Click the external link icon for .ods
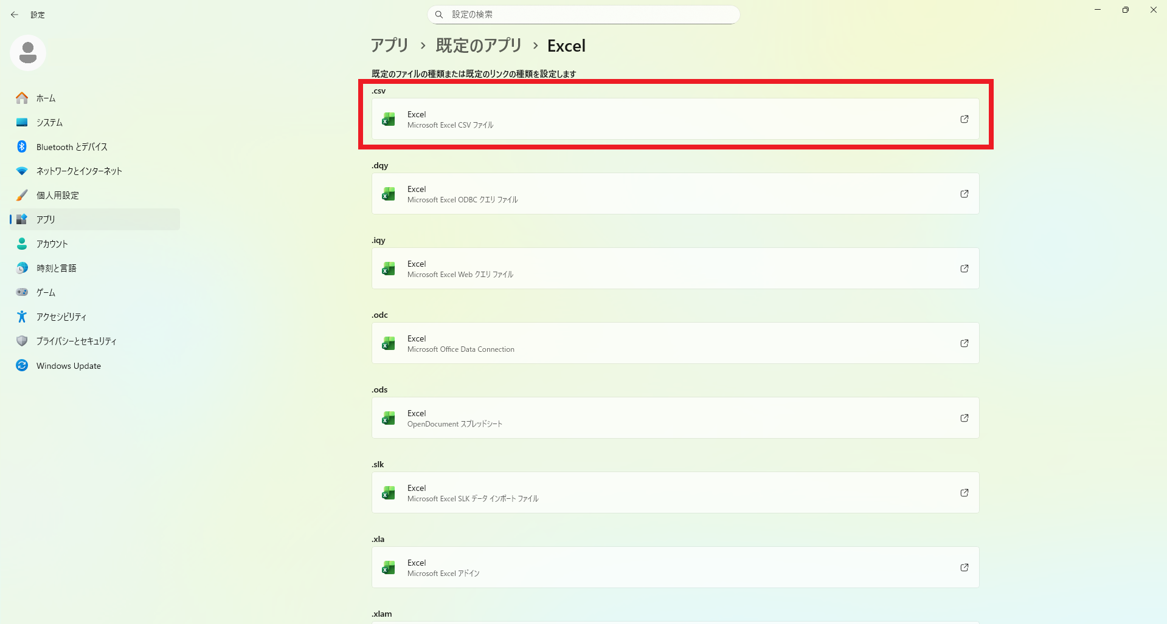Image resolution: width=1167 pixels, height=624 pixels. (x=964, y=418)
